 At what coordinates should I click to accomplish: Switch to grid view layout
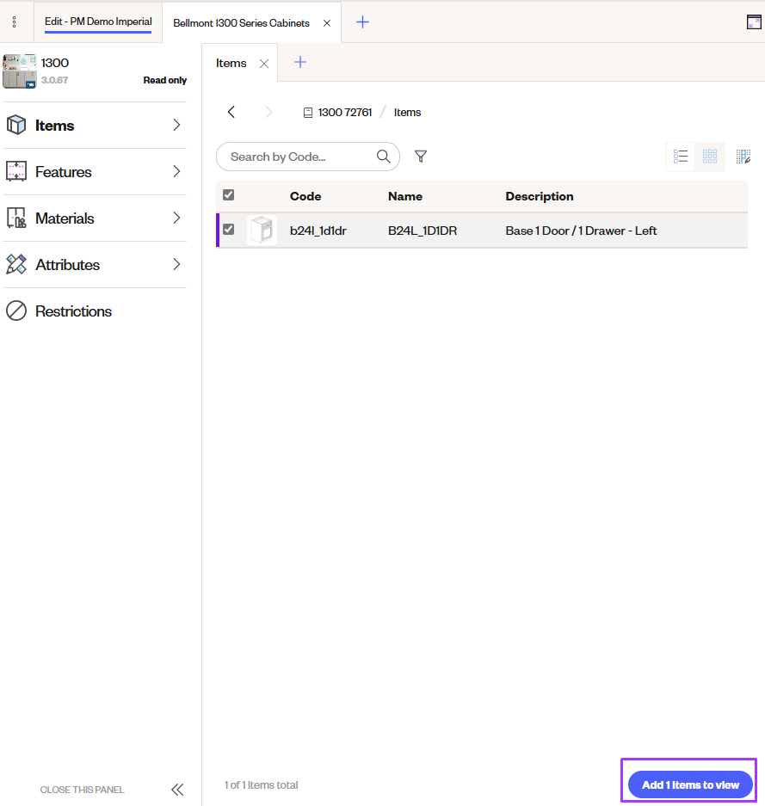tap(710, 156)
